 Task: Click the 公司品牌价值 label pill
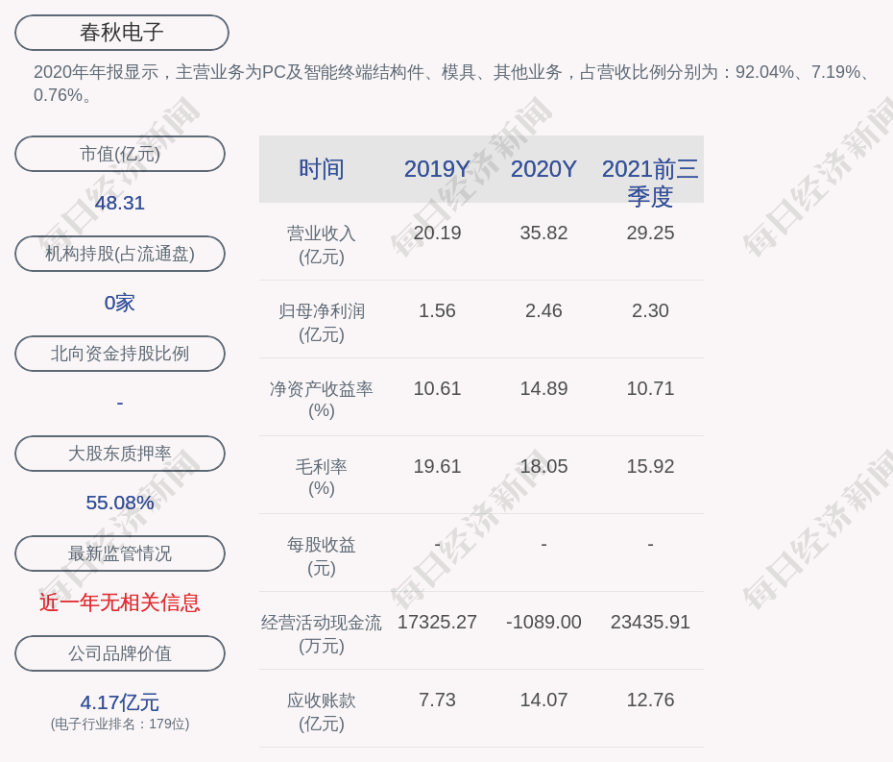[120, 653]
